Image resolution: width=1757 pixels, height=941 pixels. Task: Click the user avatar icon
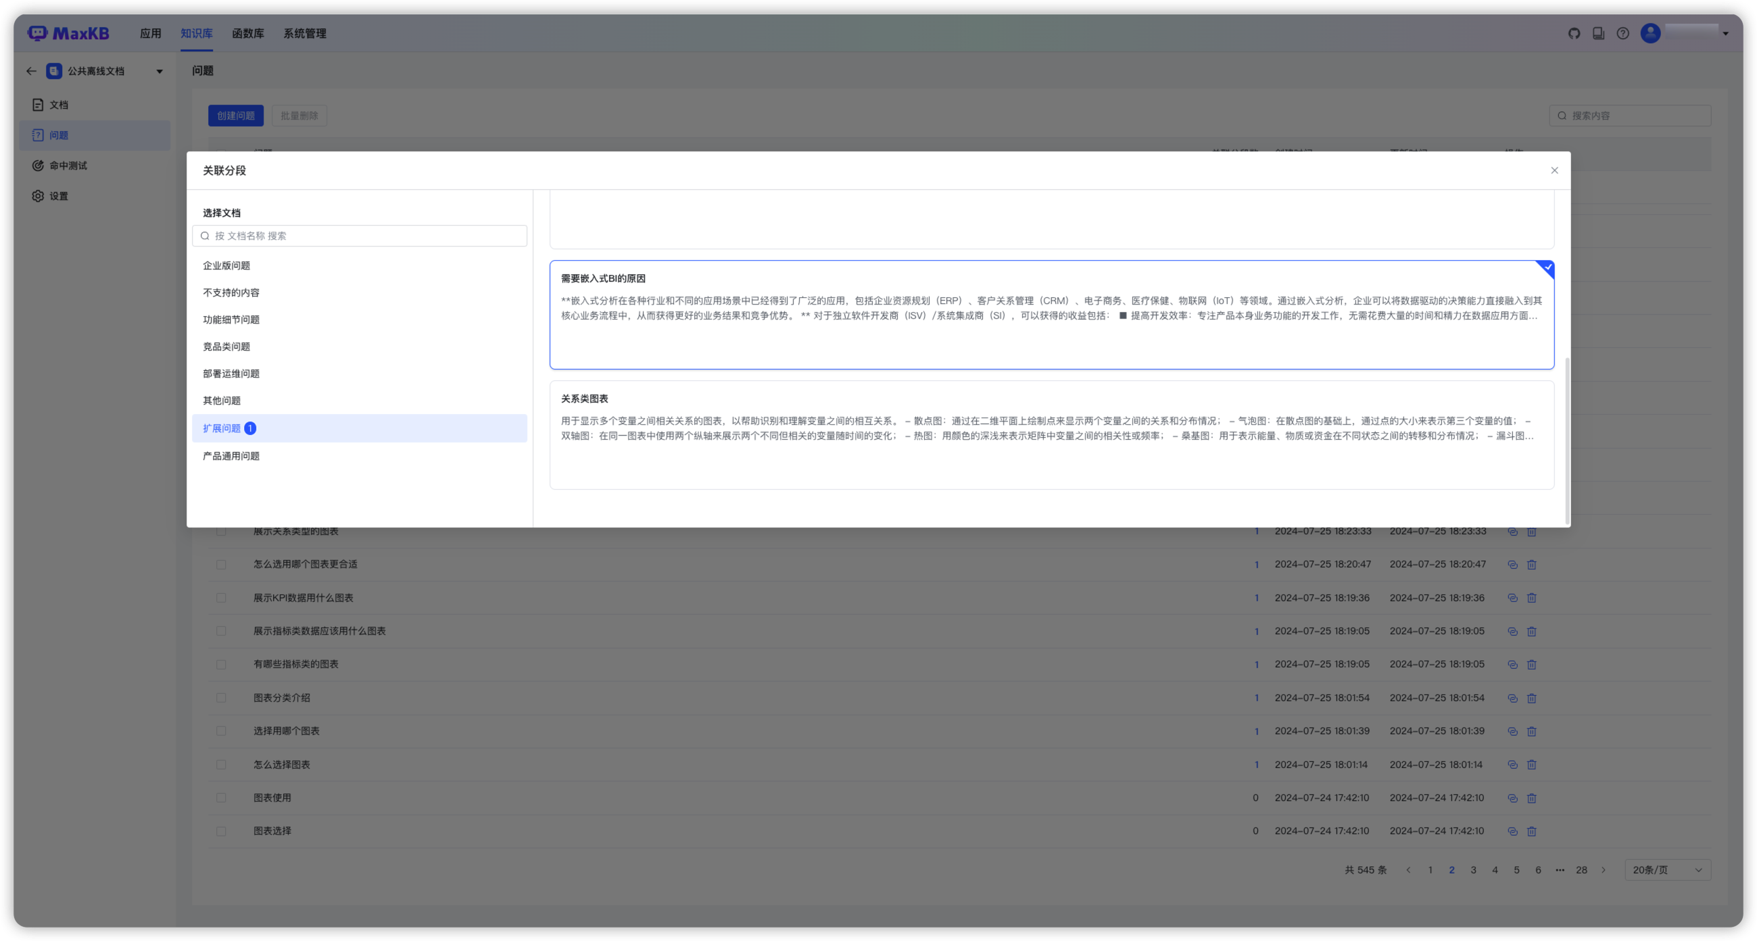(x=1650, y=33)
